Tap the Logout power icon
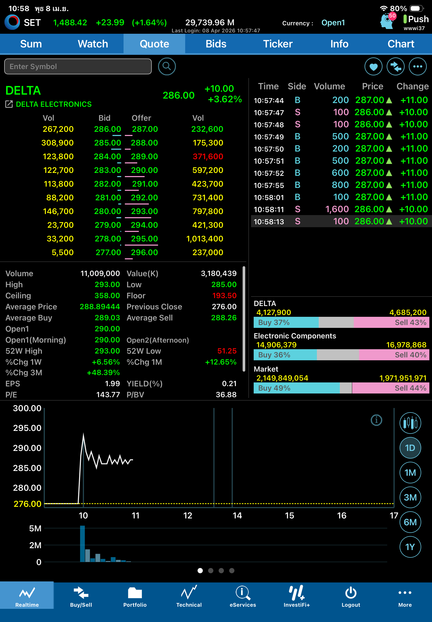 351,593
